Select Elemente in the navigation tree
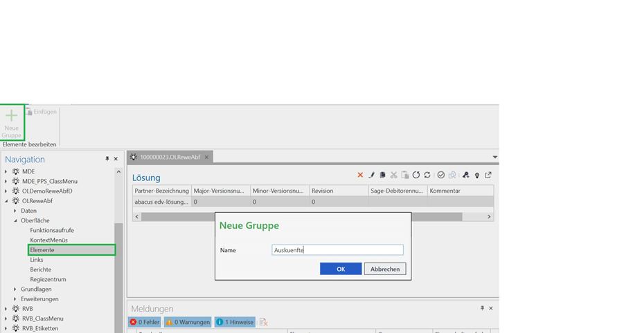 tap(42, 250)
